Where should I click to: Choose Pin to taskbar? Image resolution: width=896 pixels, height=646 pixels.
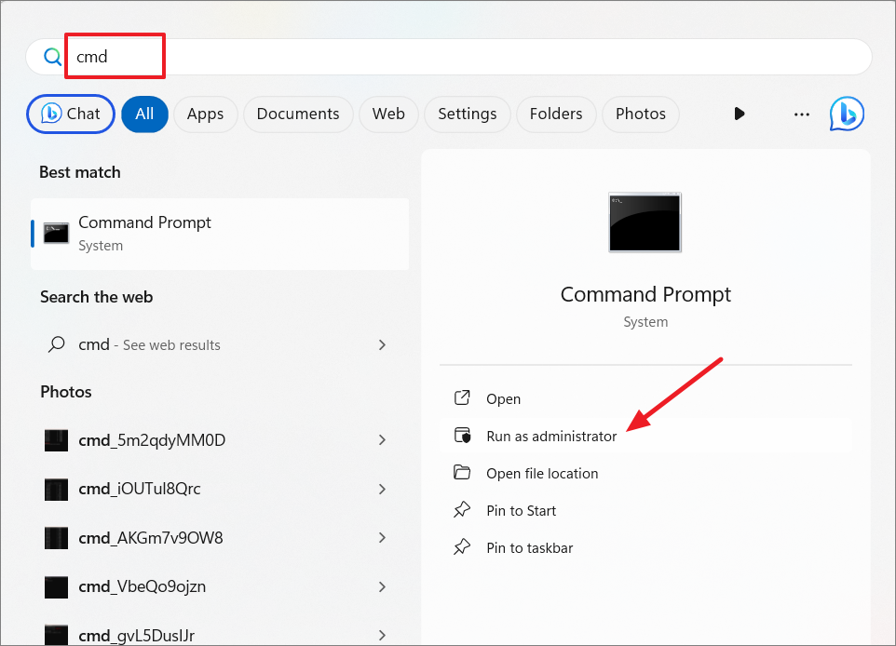click(645, 547)
